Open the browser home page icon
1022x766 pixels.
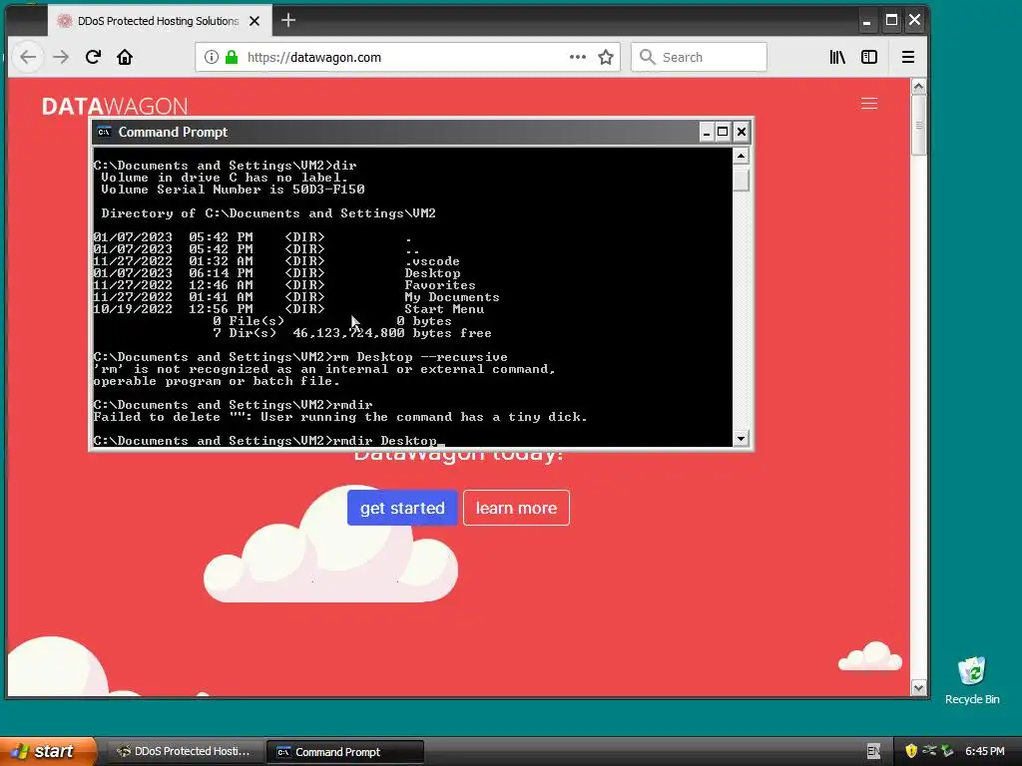pyautogui.click(x=125, y=57)
